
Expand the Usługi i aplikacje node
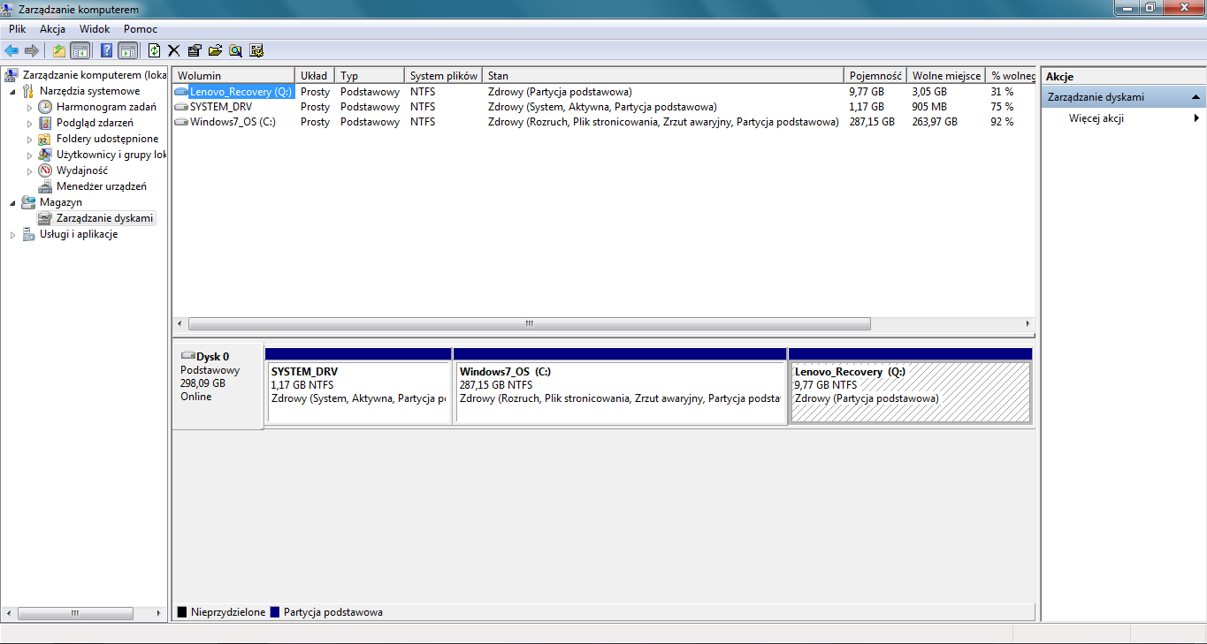point(12,234)
